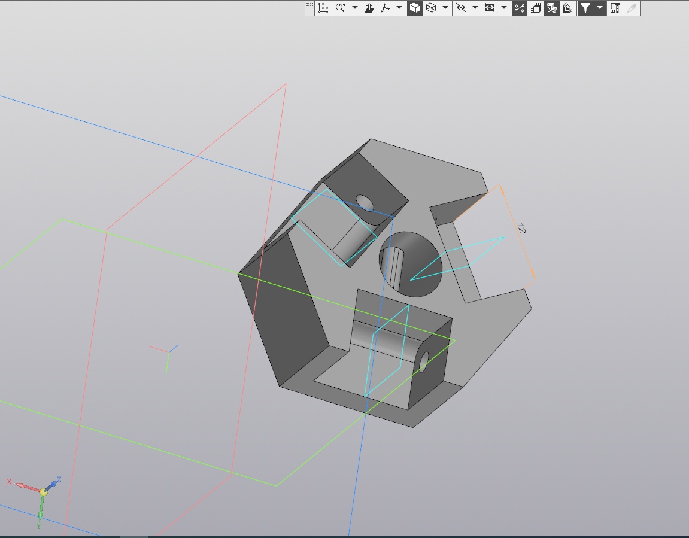This screenshot has height=538, width=689.
Task: Expand the view orientation dropdown arrow
Action: click(x=399, y=8)
